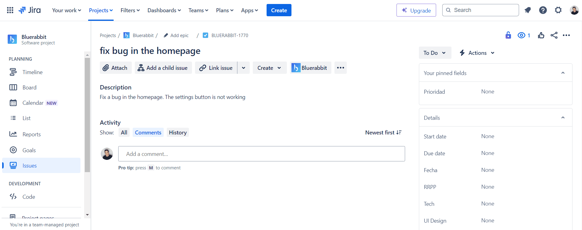
Task: Open the Projects menu
Action: click(101, 10)
